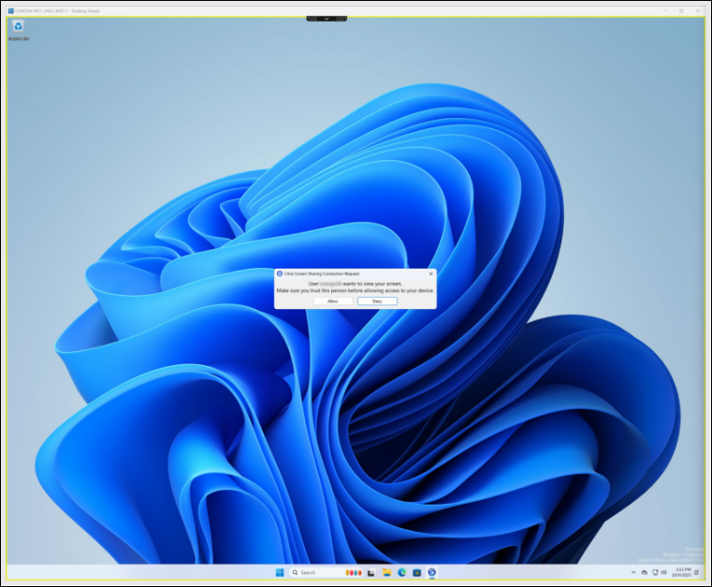Viewport: 712px width, 587px height.
Task: Open the colorful widgets icon beside Search
Action: [x=355, y=572]
